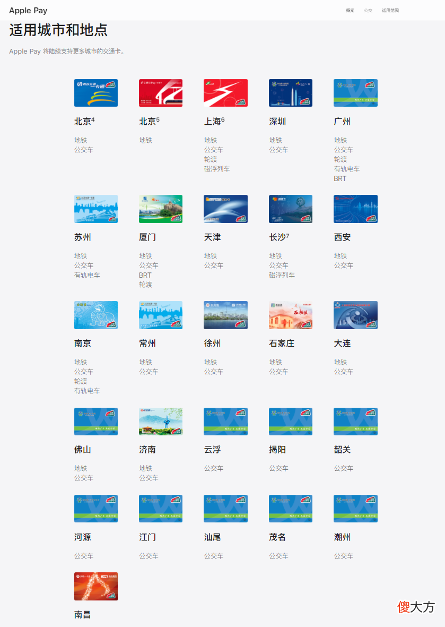The image size is (445, 627).
Task: Select the blue 北京 一卡通 card image
Action: (96, 93)
